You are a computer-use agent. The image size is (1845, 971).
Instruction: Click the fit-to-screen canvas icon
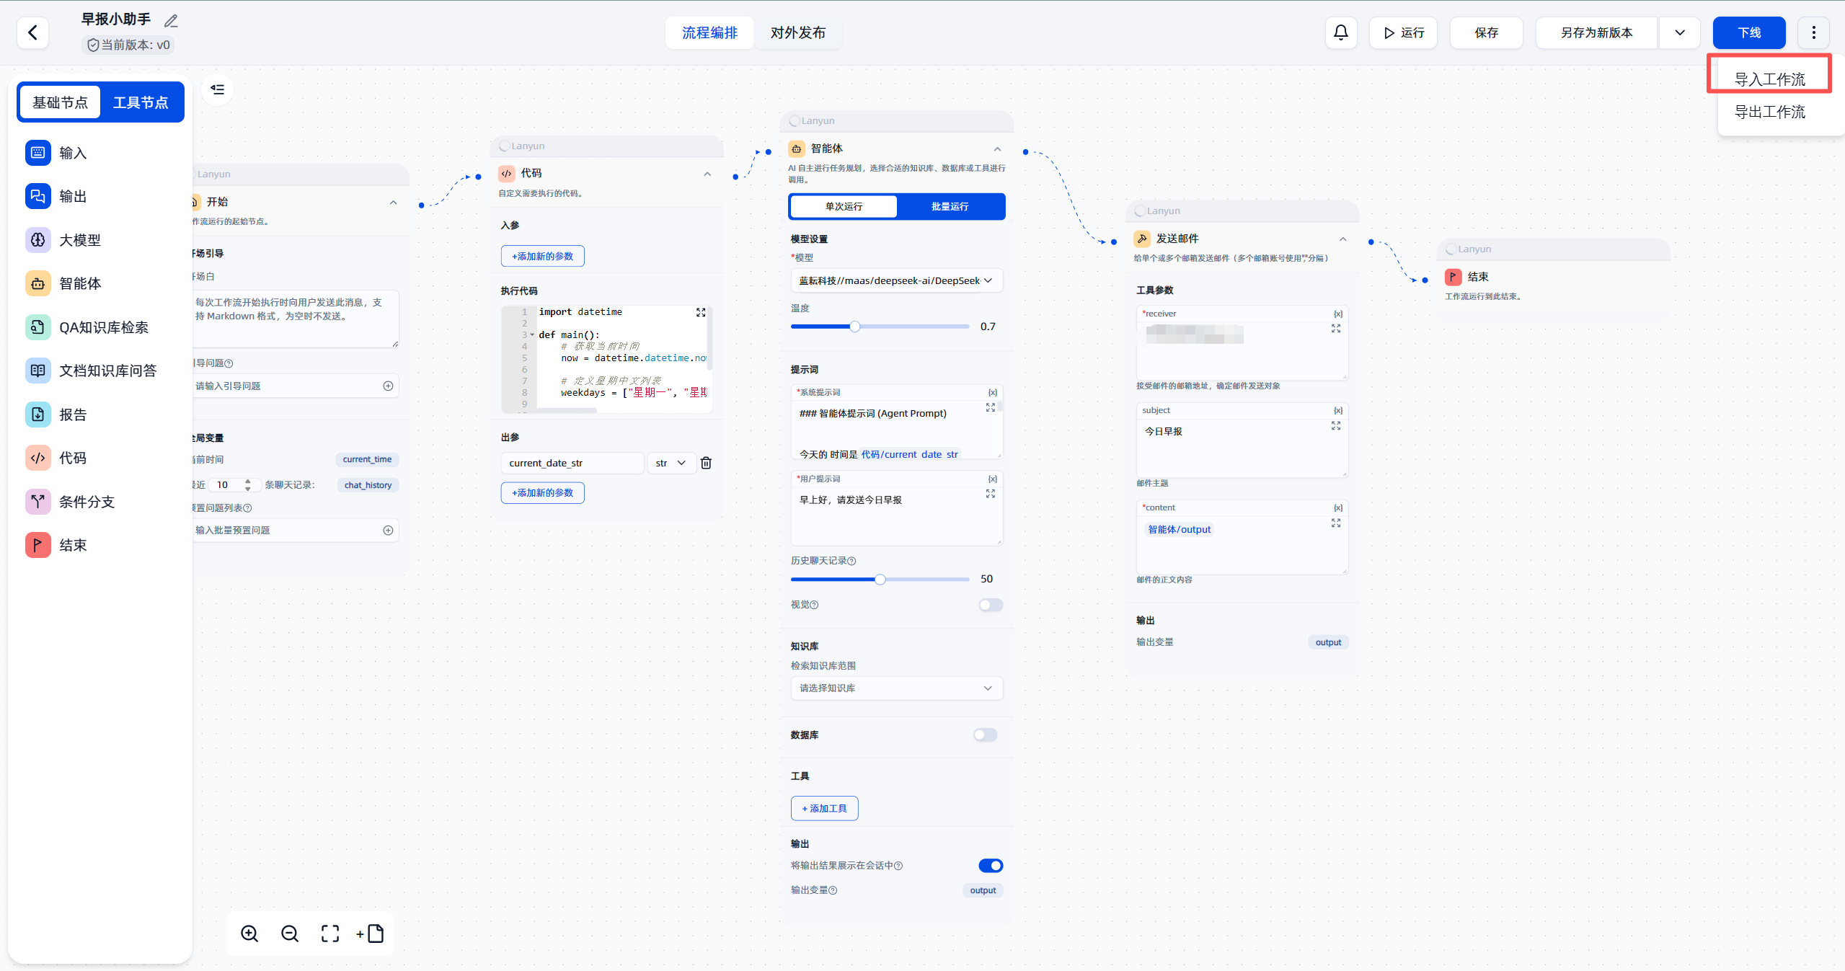[x=330, y=934]
